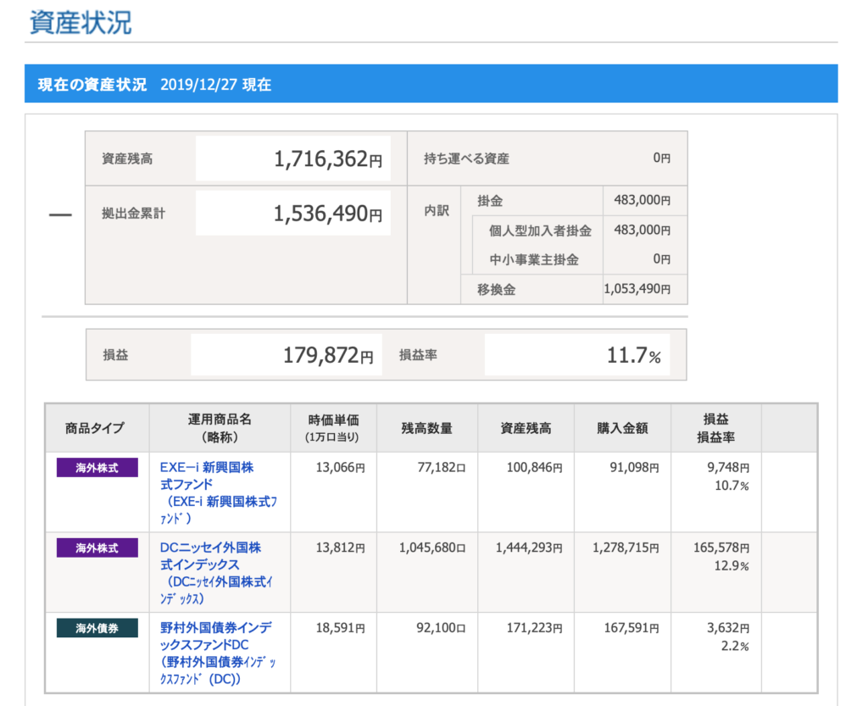Click the 内訳 label
Image resolution: width=868 pixels, height=706 pixels.
437,211
